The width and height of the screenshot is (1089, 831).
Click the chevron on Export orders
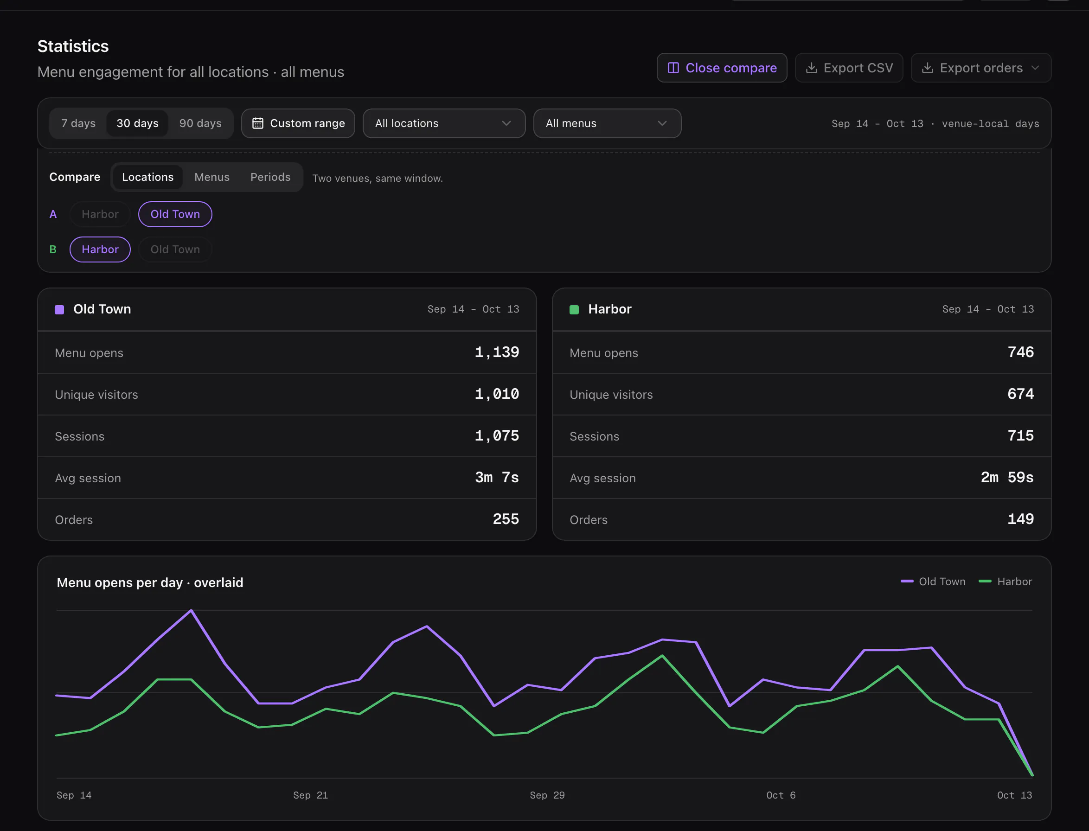pos(1035,68)
